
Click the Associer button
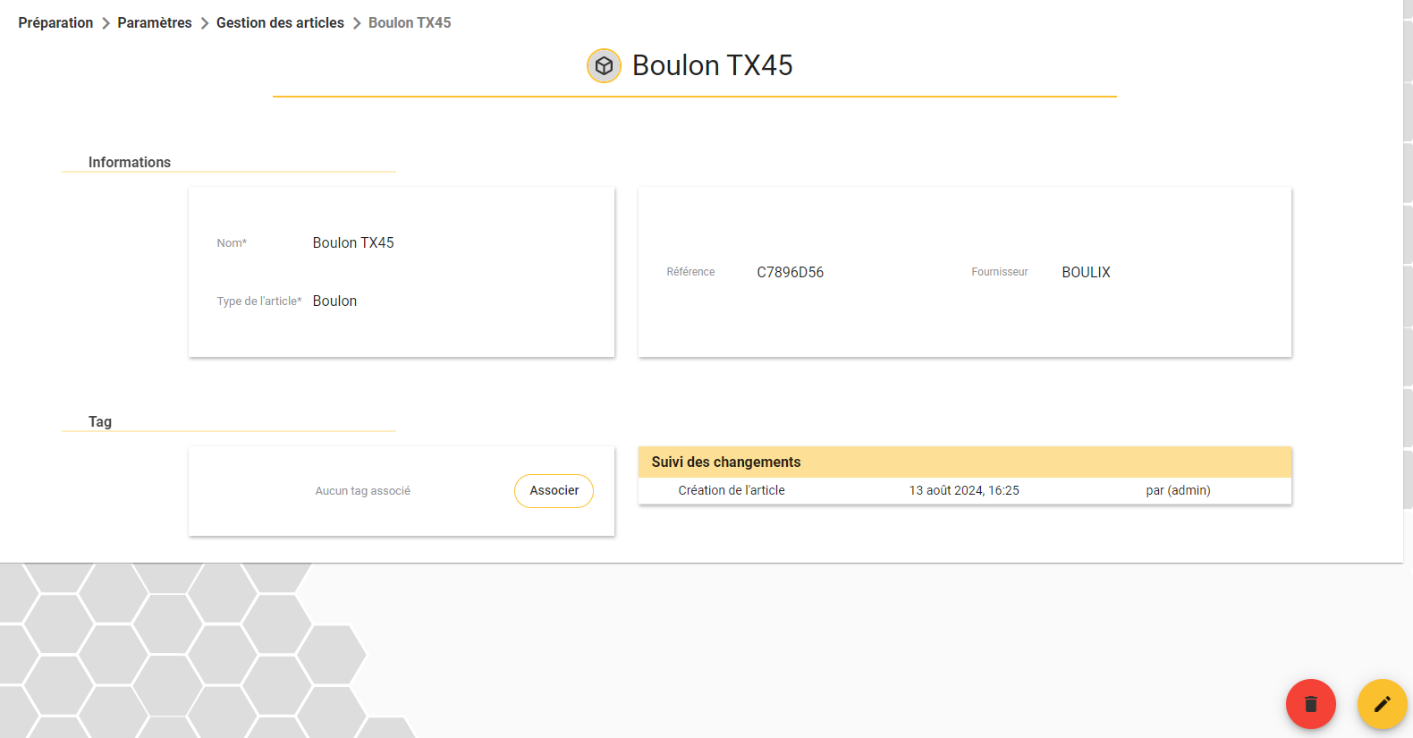coord(554,490)
